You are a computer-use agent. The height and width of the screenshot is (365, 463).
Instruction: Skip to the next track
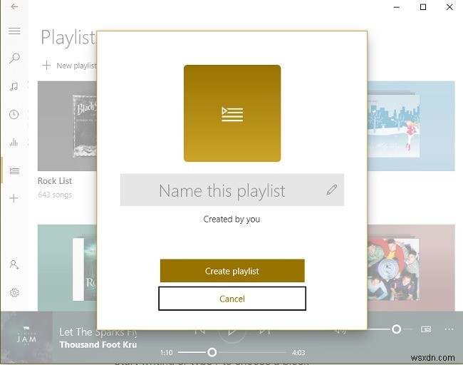265,332
